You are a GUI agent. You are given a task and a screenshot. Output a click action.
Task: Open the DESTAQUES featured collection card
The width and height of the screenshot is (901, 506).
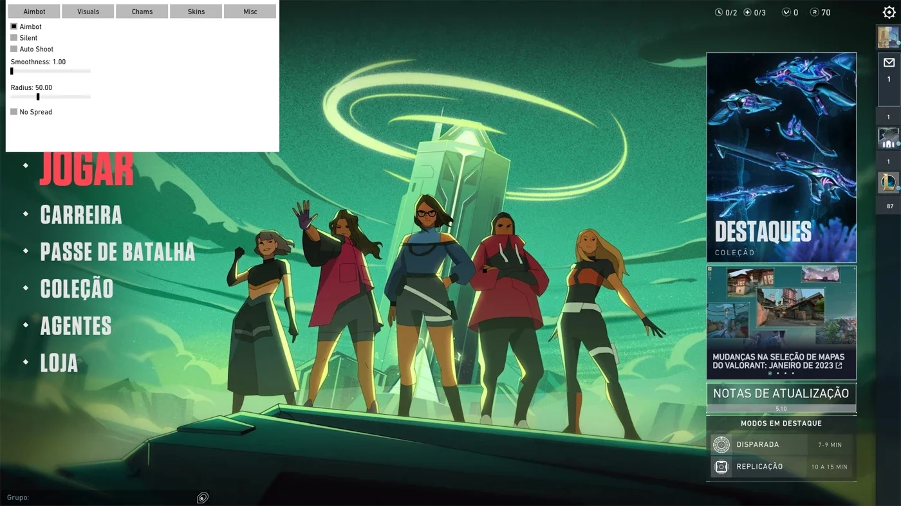click(x=781, y=158)
